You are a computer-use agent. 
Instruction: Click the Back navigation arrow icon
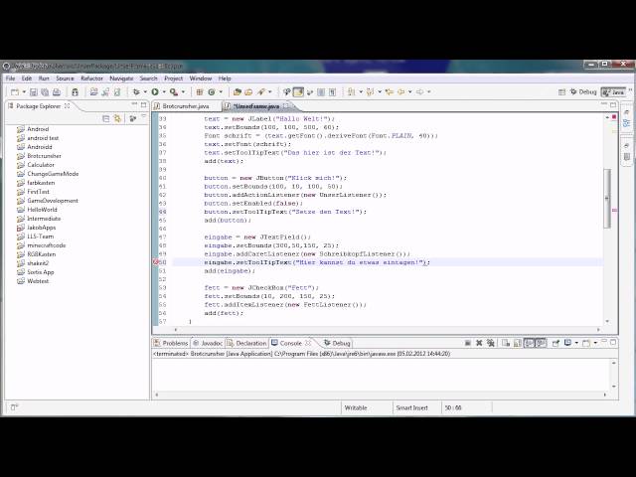click(x=401, y=92)
